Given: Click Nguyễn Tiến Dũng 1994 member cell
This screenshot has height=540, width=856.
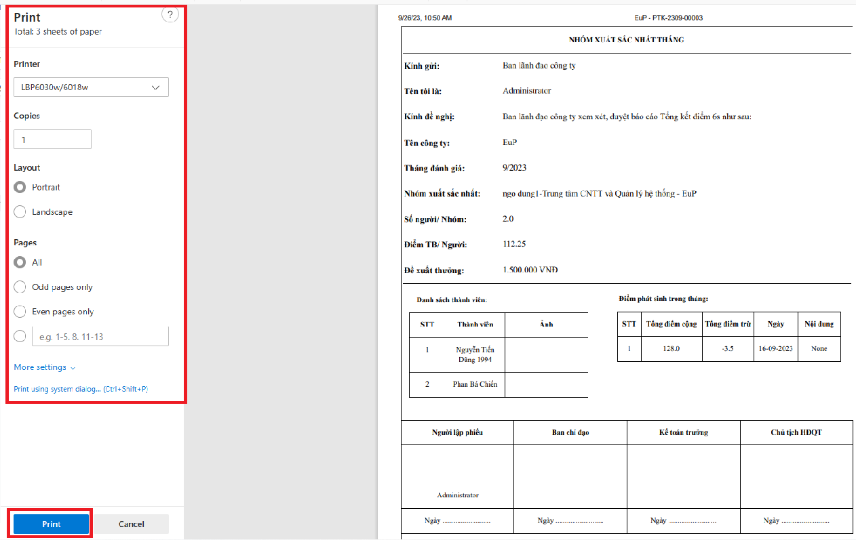Looking at the screenshot, I should 475,354.
